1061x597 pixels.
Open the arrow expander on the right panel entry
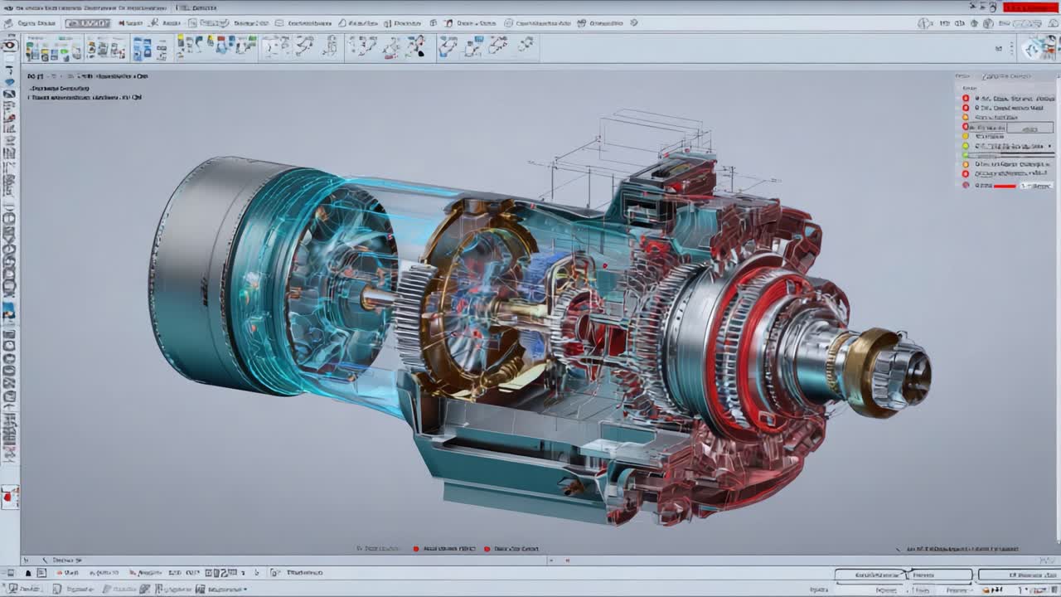pyautogui.click(x=1049, y=146)
